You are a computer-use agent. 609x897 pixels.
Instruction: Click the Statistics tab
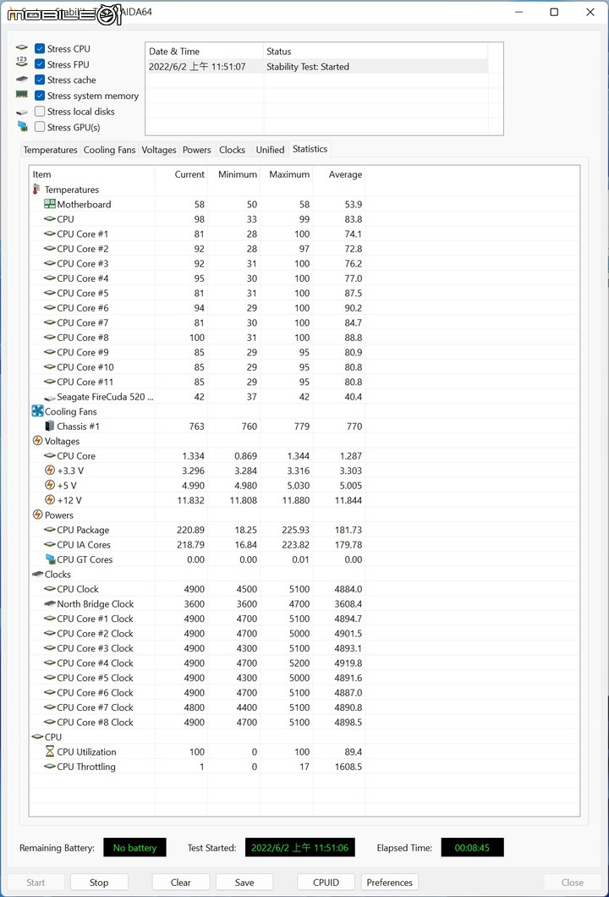[x=310, y=149]
